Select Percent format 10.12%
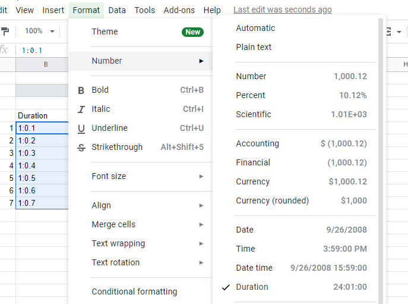Viewport: 408px width, 304px height. click(x=296, y=95)
